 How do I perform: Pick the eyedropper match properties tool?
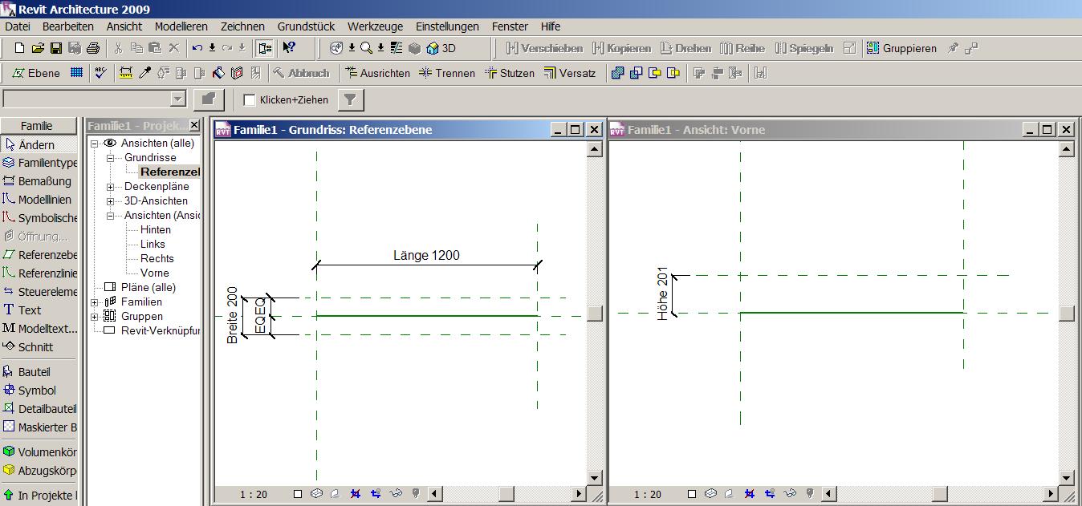coord(144,72)
